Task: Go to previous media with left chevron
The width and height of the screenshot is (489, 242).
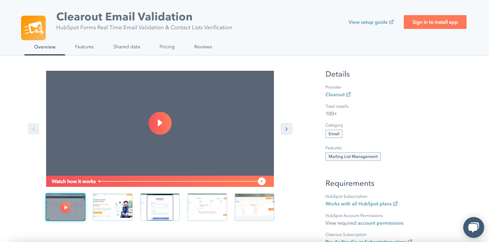Action: point(34,129)
